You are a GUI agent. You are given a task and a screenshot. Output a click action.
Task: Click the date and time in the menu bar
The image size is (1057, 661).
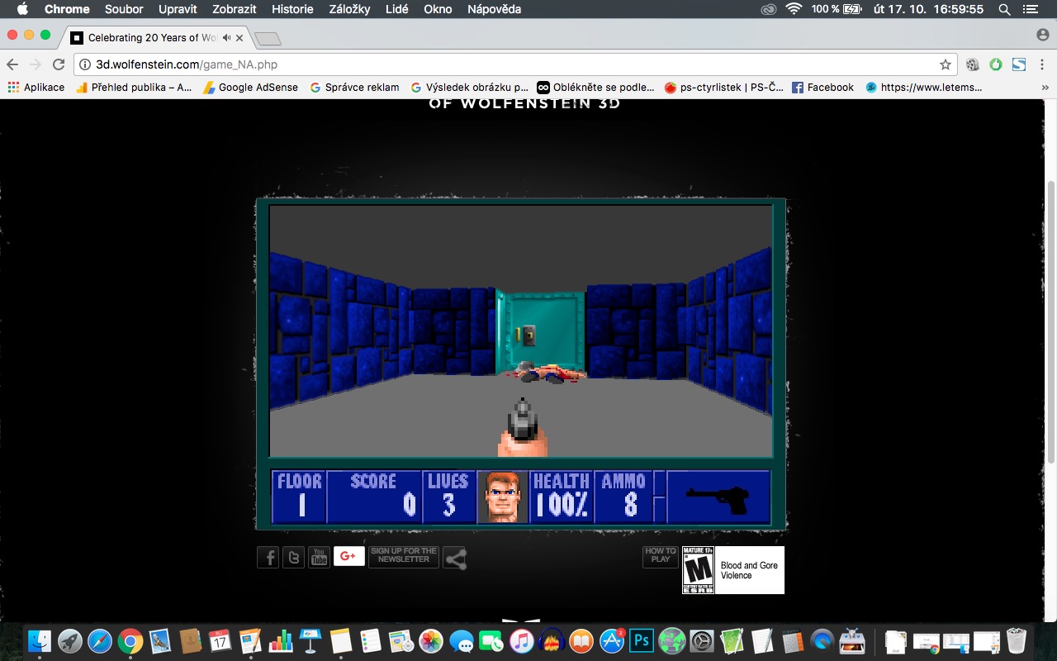tap(927, 9)
